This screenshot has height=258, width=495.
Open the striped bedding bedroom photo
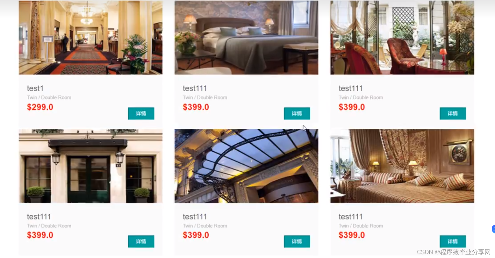[x=402, y=166]
